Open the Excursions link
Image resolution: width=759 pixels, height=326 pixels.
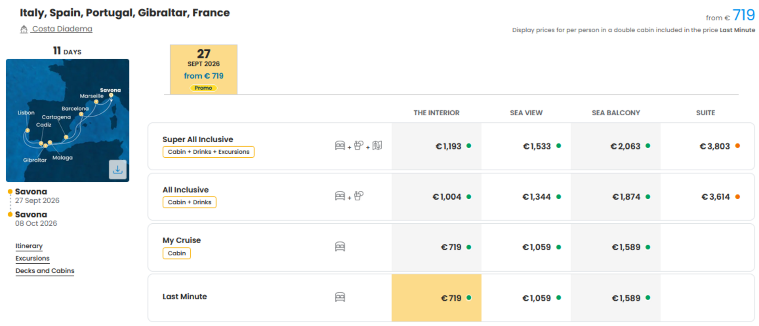click(x=32, y=258)
